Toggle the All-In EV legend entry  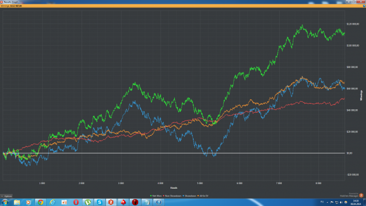pyautogui.click(x=203, y=196)
